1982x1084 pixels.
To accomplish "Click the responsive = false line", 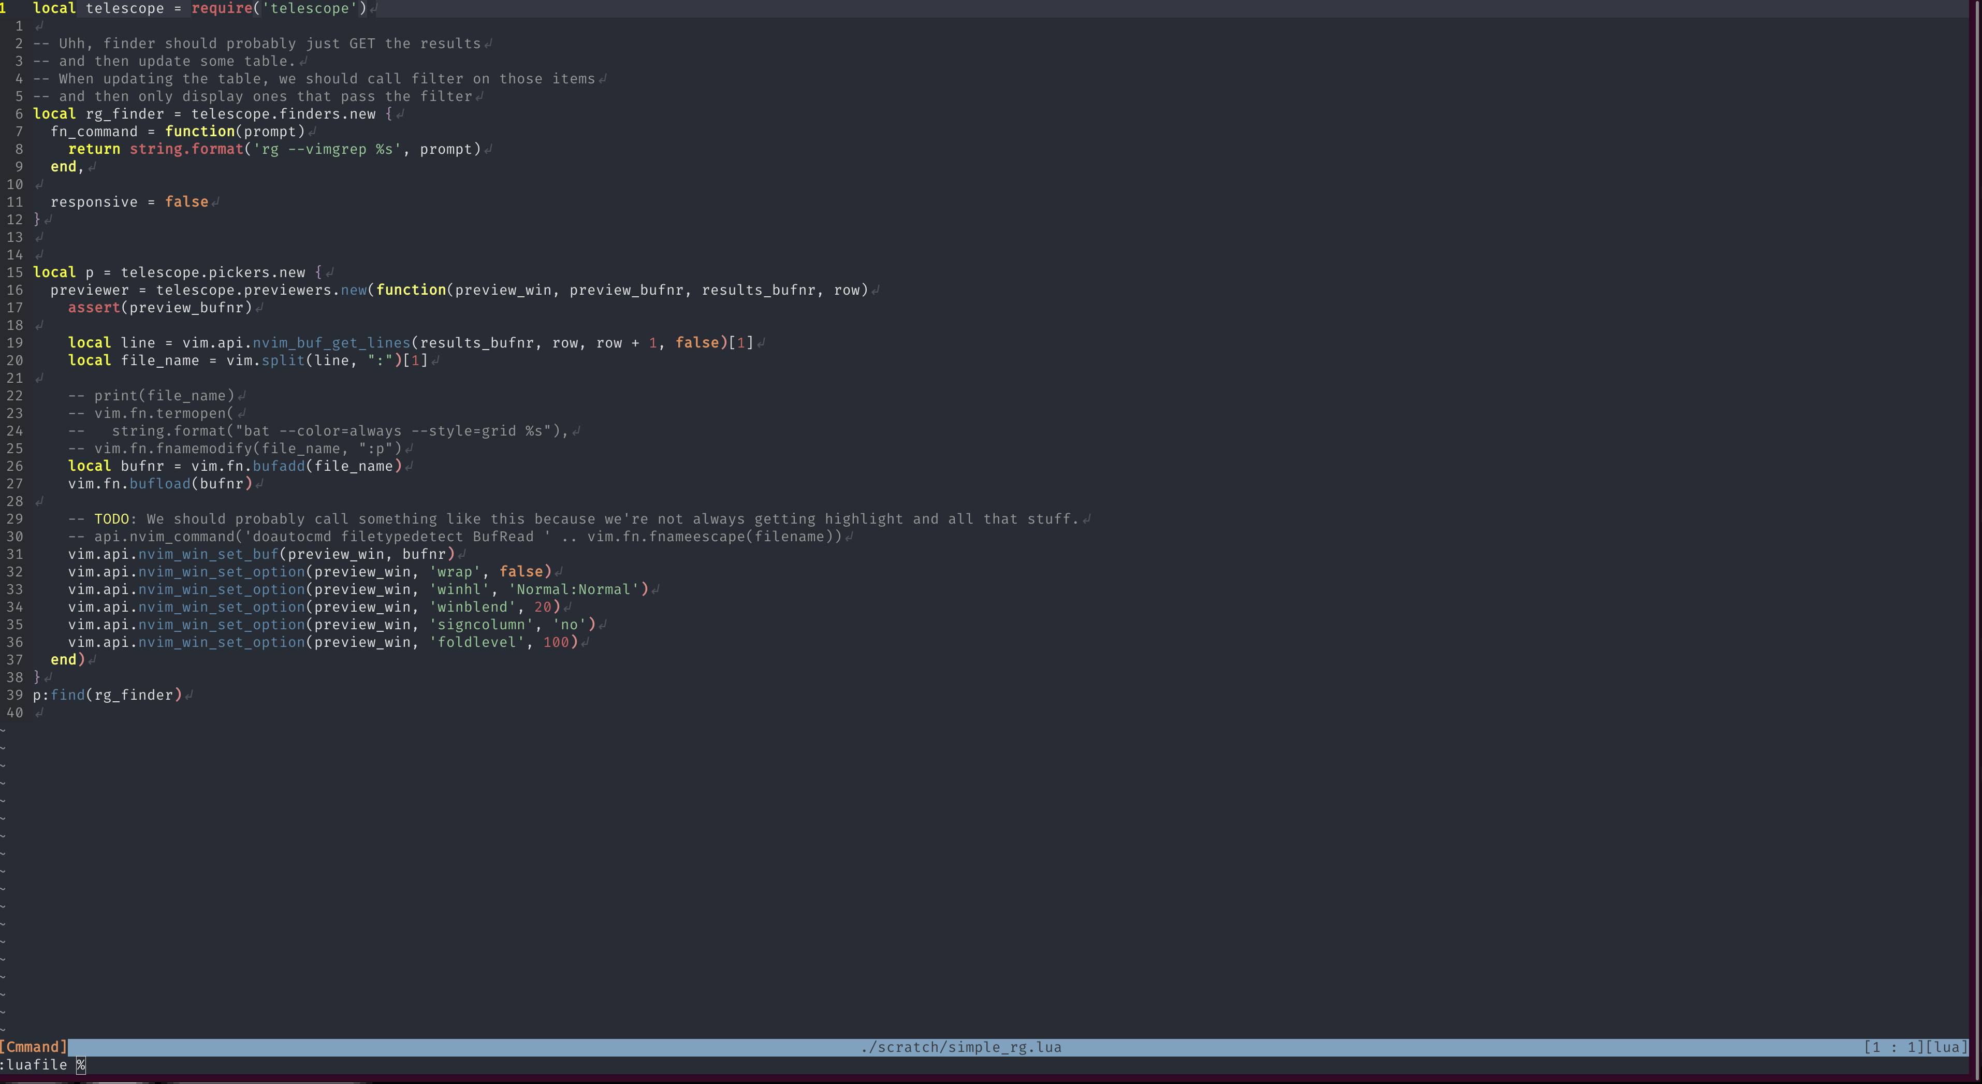I will click(x=128, y=201).
